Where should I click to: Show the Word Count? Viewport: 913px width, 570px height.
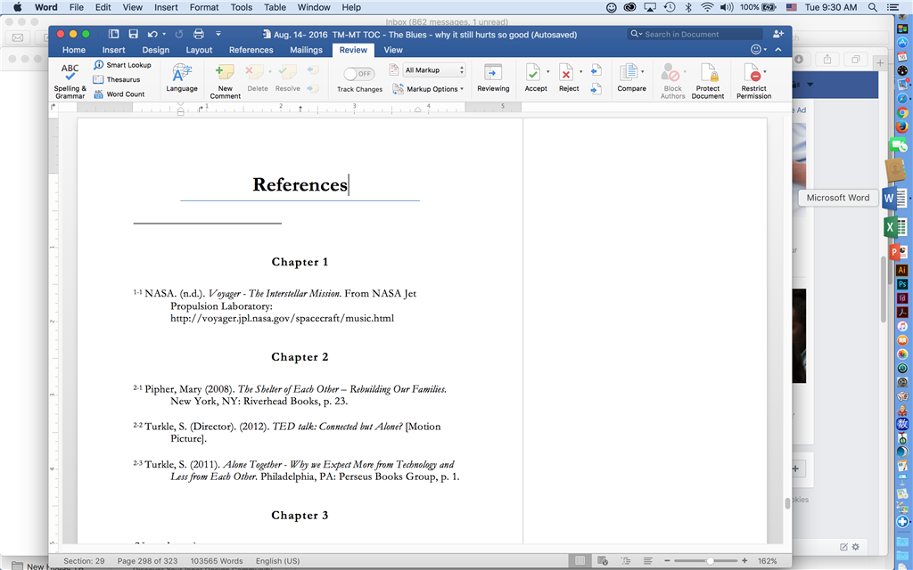pos(119,94)
